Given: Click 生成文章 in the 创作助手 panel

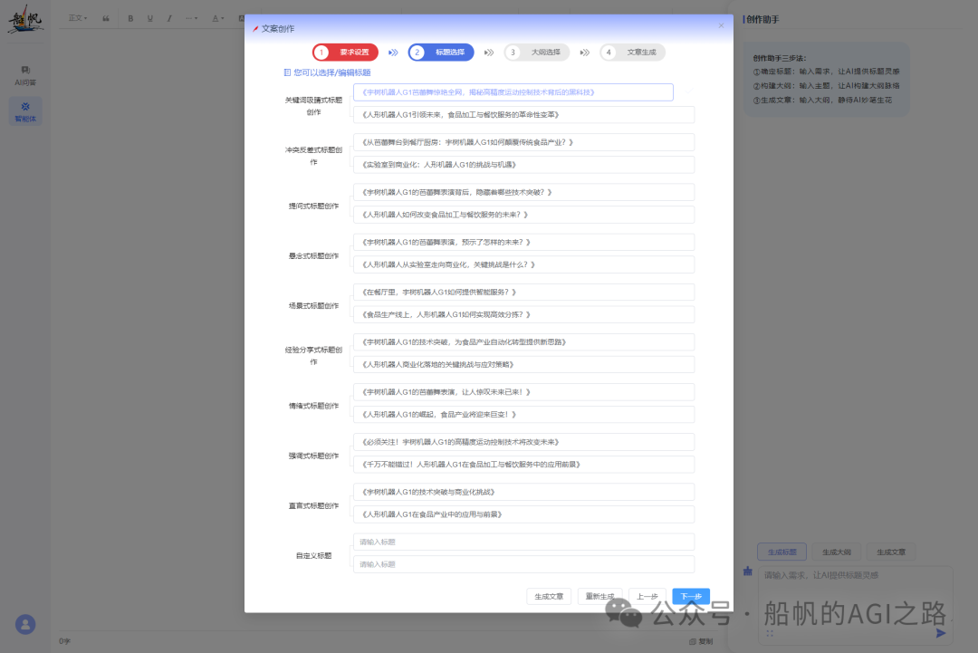Looking at the screenshot, I should point(891,552).
